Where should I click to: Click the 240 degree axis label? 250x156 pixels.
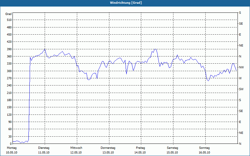point(9,85)
